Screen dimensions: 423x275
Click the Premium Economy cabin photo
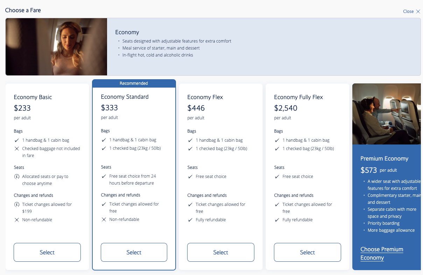[386, 114]
